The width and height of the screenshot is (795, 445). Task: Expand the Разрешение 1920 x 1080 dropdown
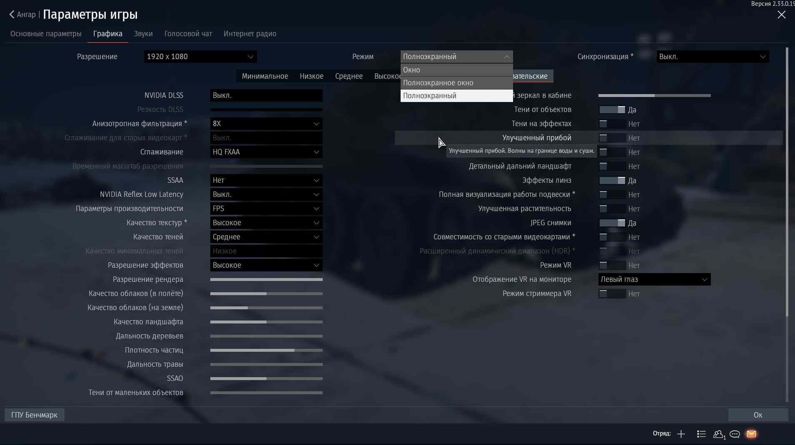click(200, 57)
